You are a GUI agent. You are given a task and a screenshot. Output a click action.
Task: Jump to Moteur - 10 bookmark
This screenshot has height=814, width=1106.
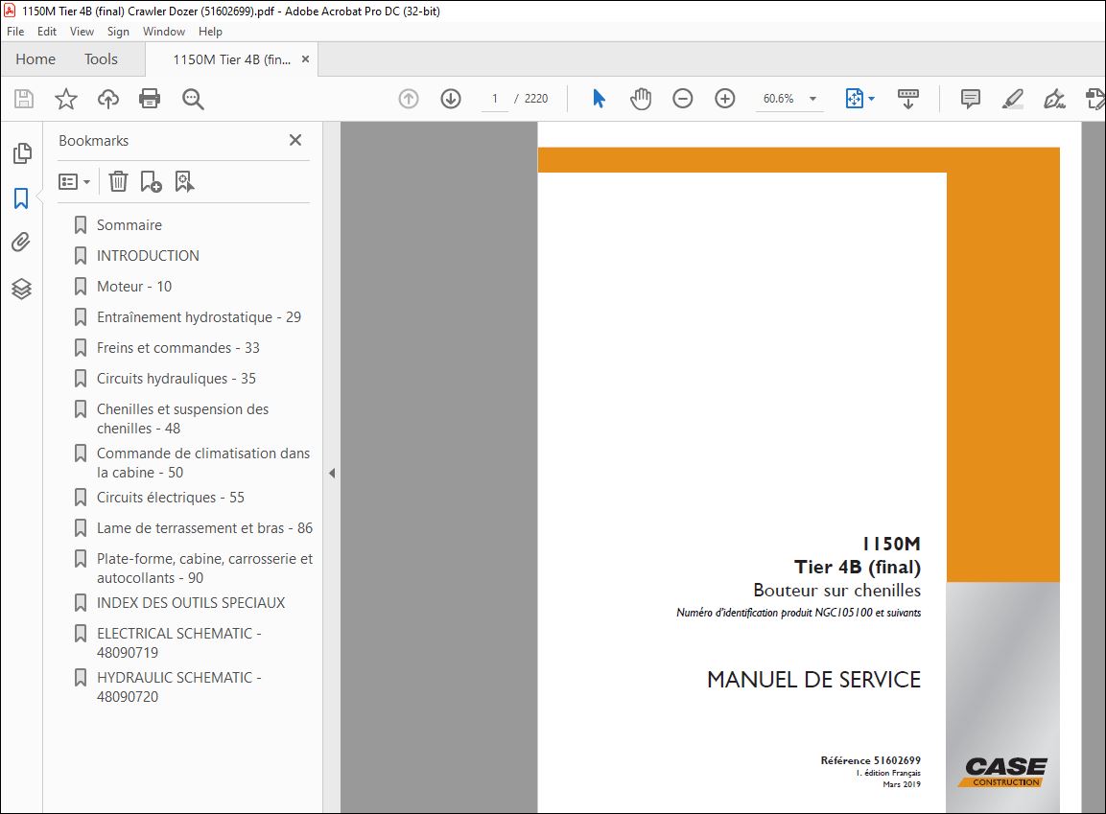tap(134, 286)
